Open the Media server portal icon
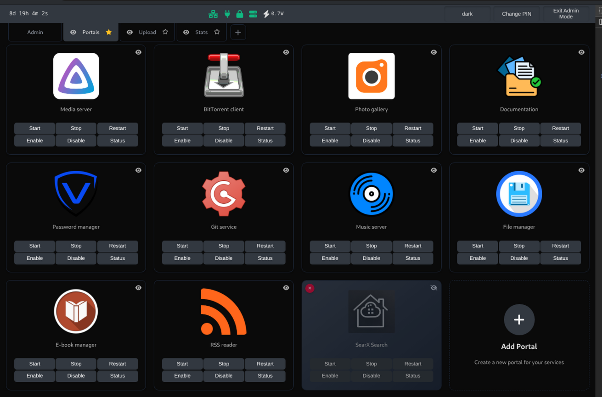Screen dimensions: 602x397 click(76, 76)
